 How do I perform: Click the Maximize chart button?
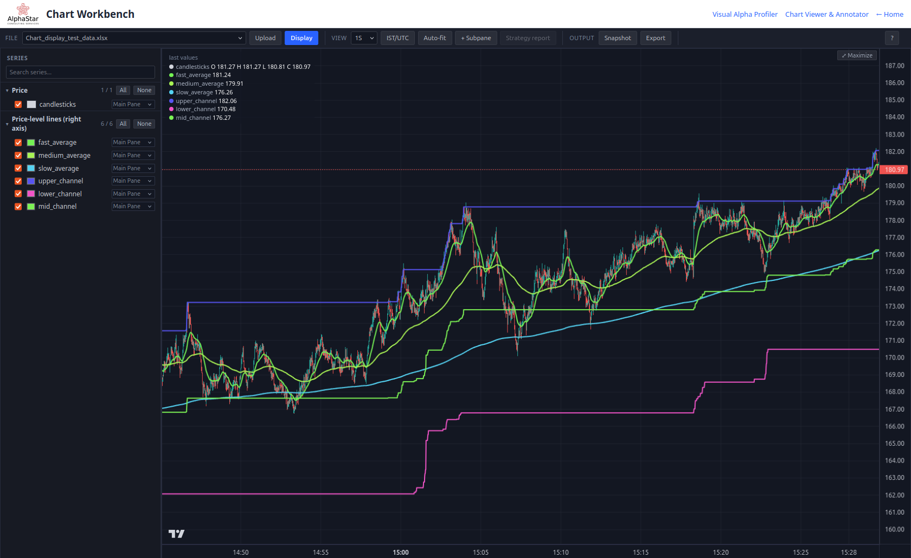pos(857,55)
